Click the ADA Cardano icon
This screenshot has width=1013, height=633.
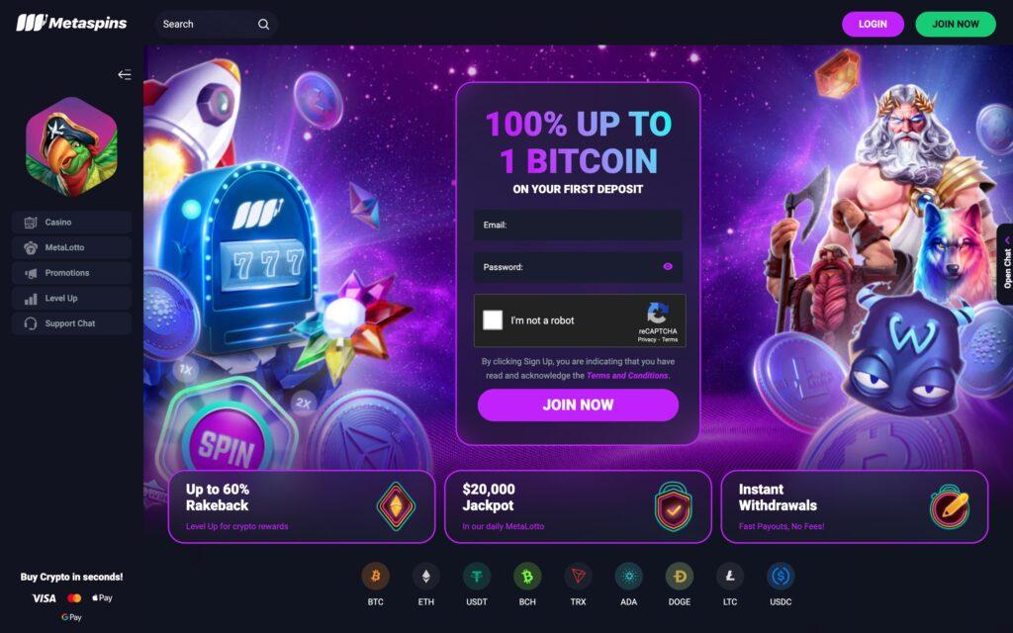(628, 576)
